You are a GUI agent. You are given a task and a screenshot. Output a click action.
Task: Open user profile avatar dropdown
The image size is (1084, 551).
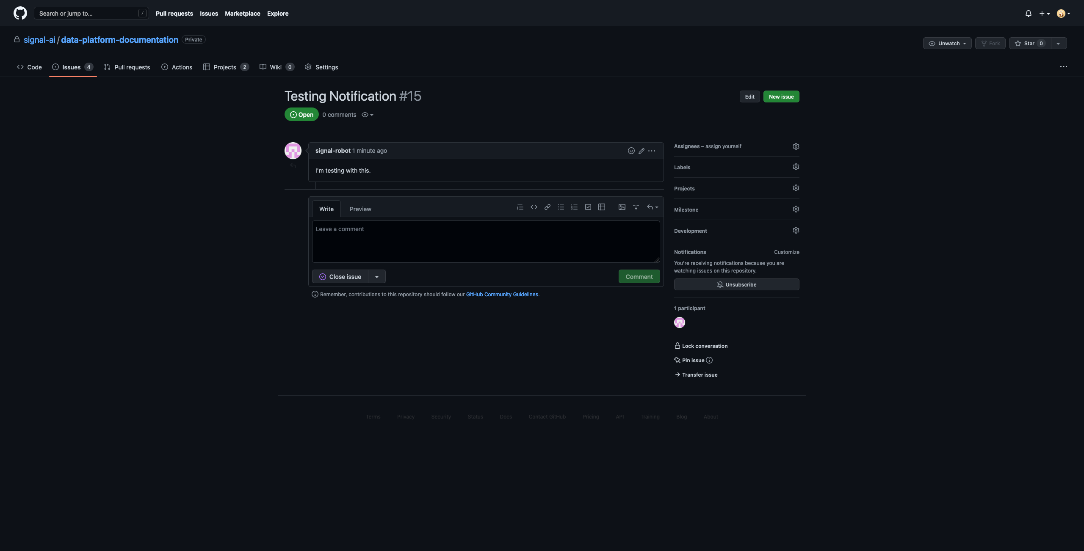(1063, 14)
